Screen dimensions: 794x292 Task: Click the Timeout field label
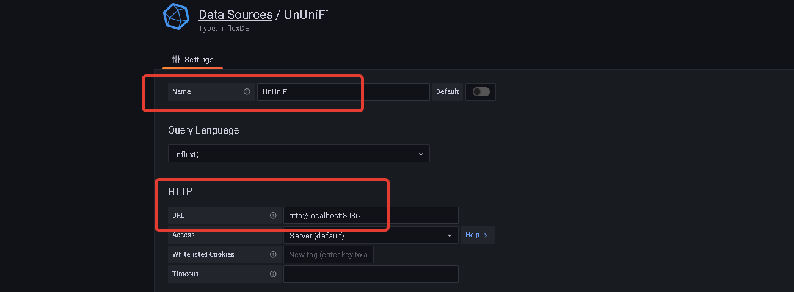click(186, 274)
